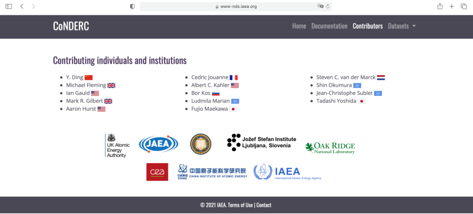
Task: Click the name Ian Gauld
Action: point(78,93)
